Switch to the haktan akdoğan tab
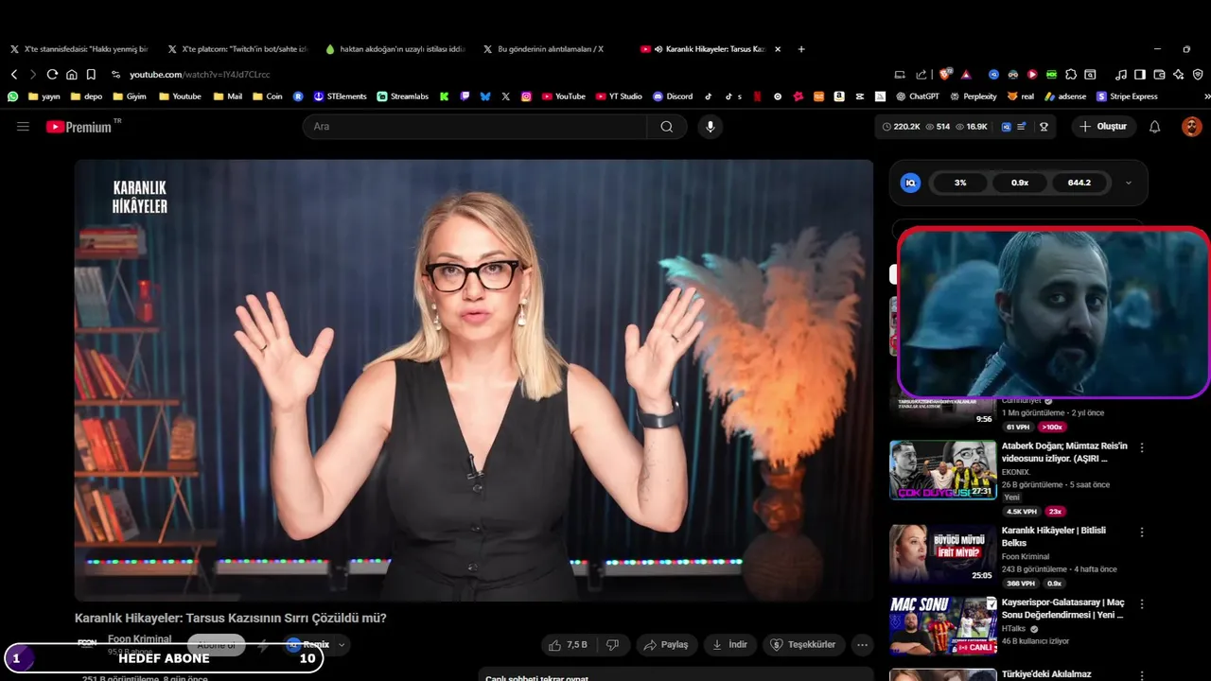Screen dimensions: 1211x681 pos(395,49)
